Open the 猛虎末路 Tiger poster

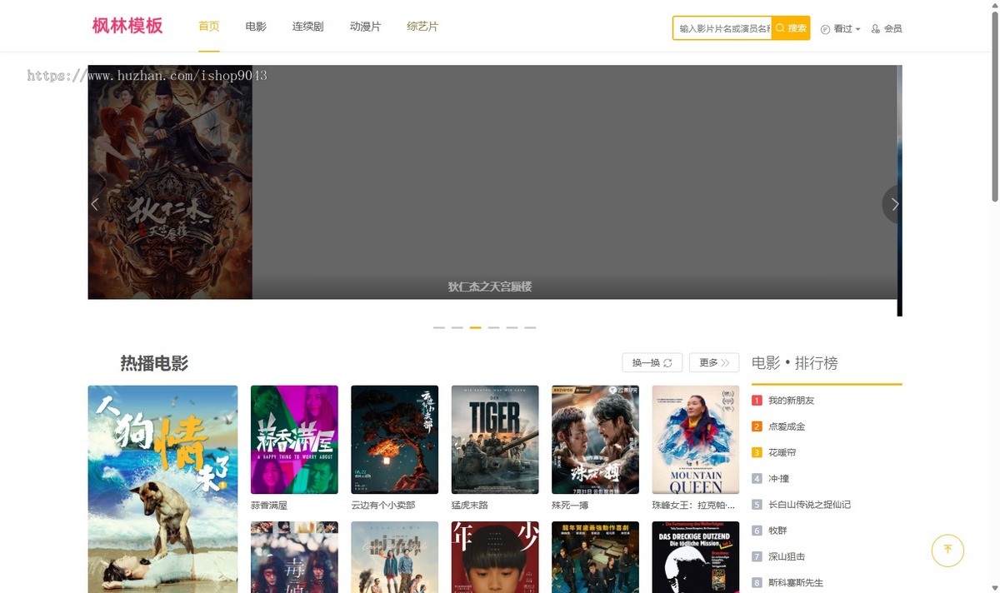[x=495, y=440]
